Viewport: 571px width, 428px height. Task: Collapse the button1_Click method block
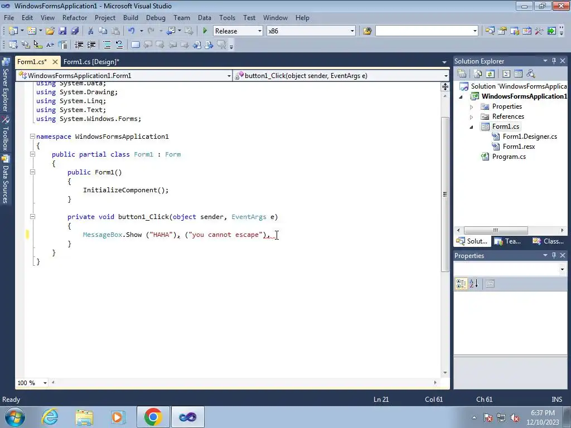[x=32, y=217]
